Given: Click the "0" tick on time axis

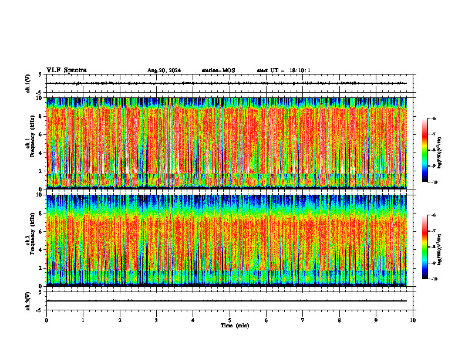Looking at the screenshot, I should (x=46, y=320).
